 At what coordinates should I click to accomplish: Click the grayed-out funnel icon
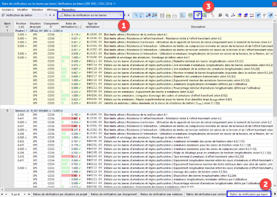tap(264, 15)
